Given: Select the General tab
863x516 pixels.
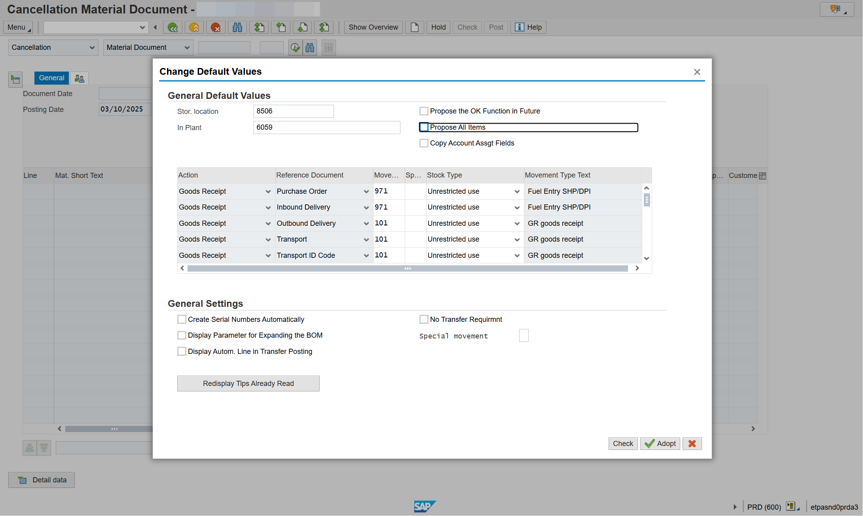Looking at the screenshot, I should [x=51, y=78].
